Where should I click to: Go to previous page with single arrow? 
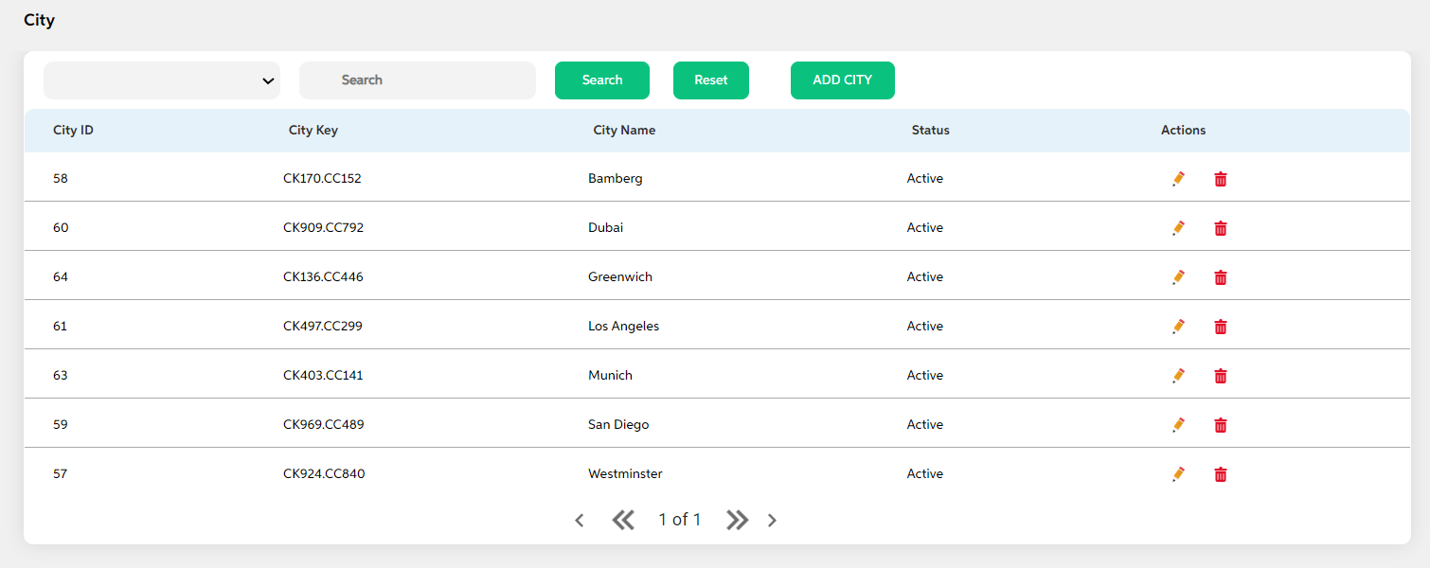[580, 520]
